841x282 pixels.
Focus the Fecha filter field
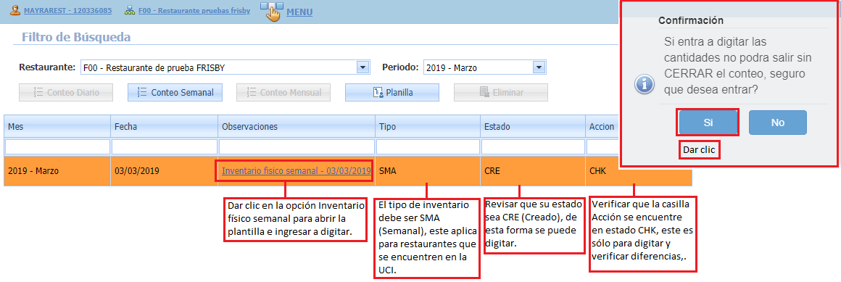click(x=164, y=147)
